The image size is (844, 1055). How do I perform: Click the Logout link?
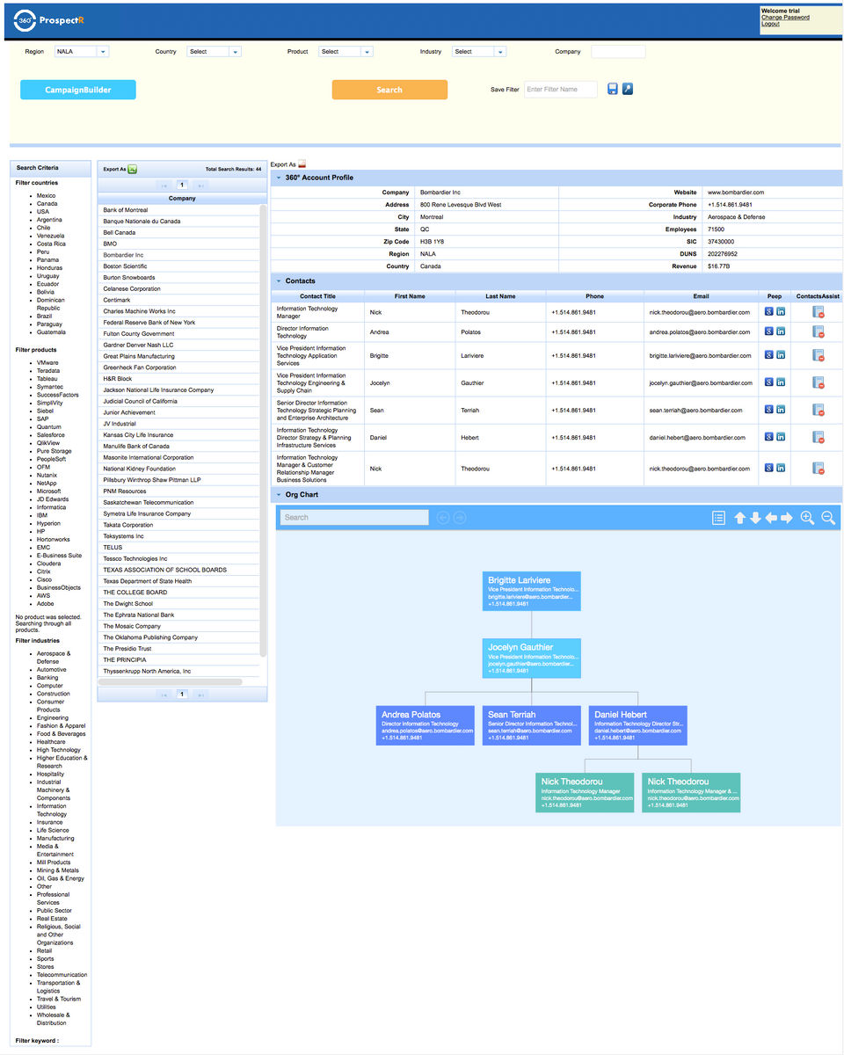770,24
